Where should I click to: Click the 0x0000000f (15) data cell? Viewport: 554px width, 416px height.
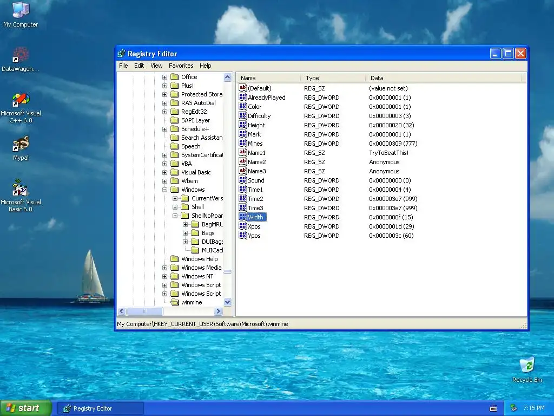point(391,217)
